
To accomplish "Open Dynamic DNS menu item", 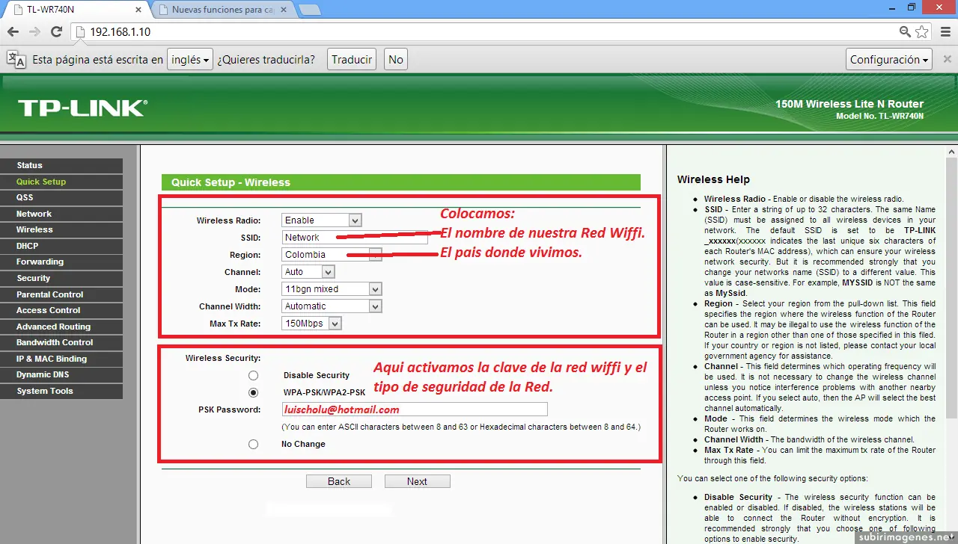I will pyautogui.click(x=61, y=374).
